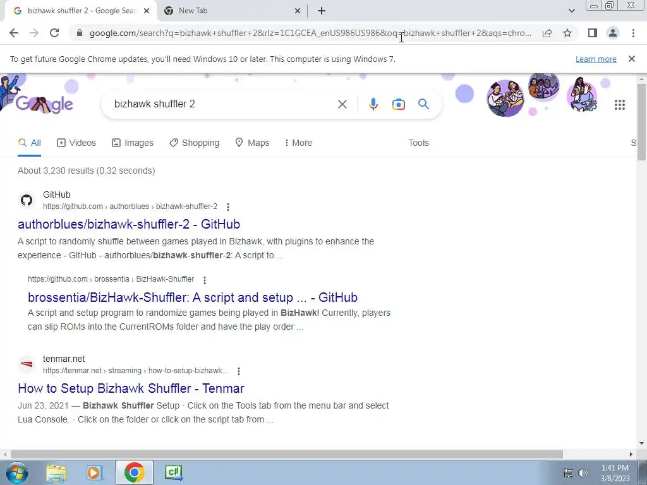Open the Chrome side panel

(x=593, y=33)
